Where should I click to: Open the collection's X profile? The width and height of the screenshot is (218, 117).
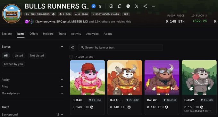137,6
